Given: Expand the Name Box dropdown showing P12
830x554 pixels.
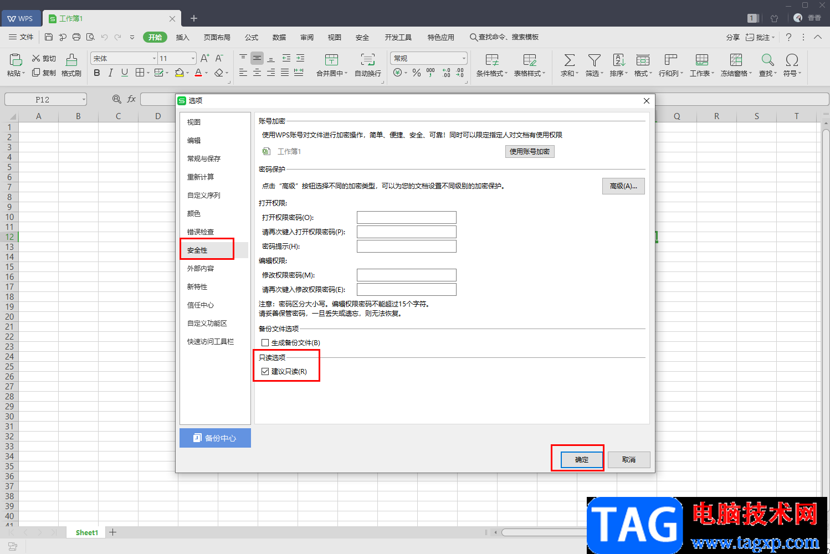Looking at the screenshot, I should click(x=84, y=99).
